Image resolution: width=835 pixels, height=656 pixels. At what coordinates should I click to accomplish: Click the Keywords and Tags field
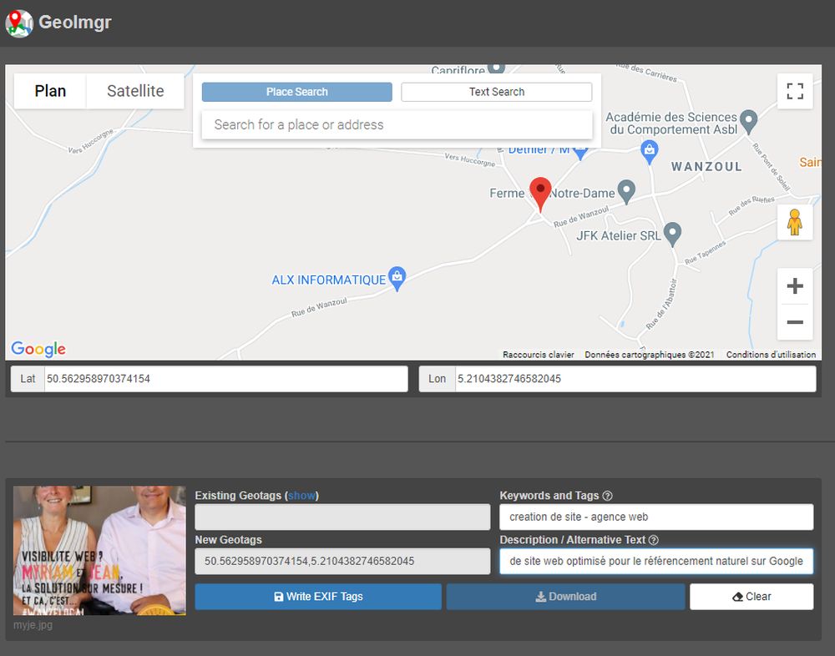[x=656, y=517]
